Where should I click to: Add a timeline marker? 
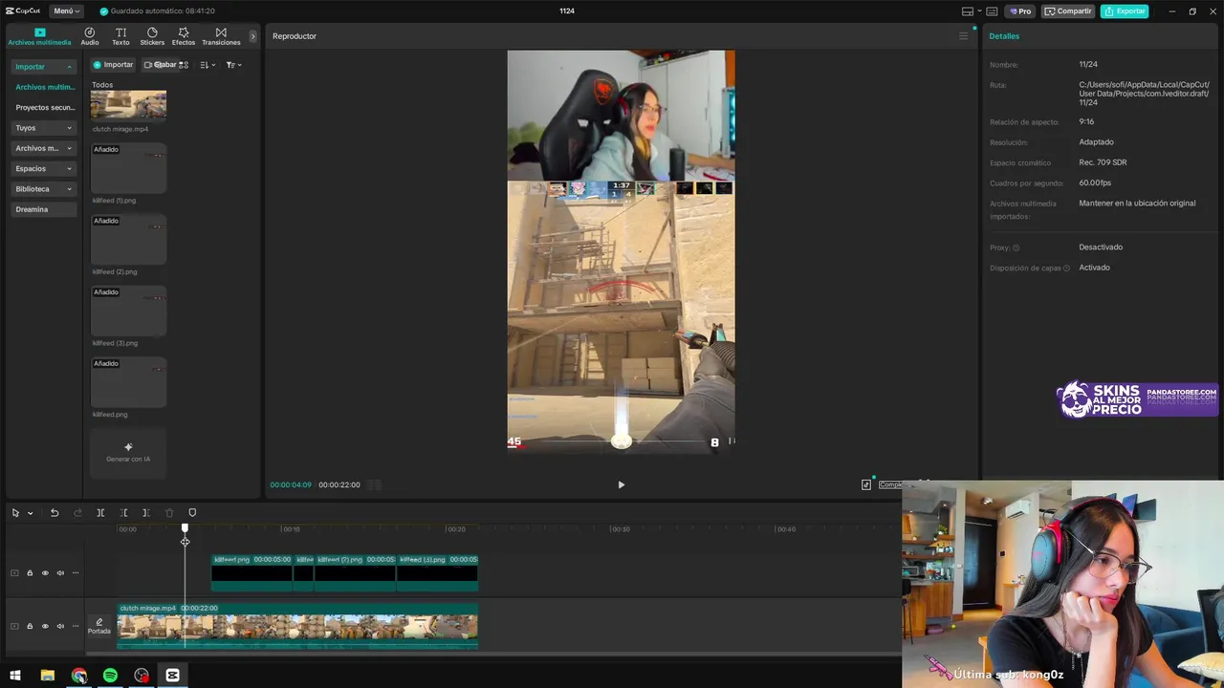tap(192, 513)
